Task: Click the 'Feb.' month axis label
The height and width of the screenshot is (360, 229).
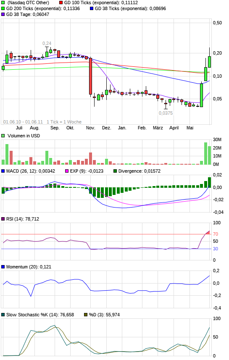Action: 142,128
